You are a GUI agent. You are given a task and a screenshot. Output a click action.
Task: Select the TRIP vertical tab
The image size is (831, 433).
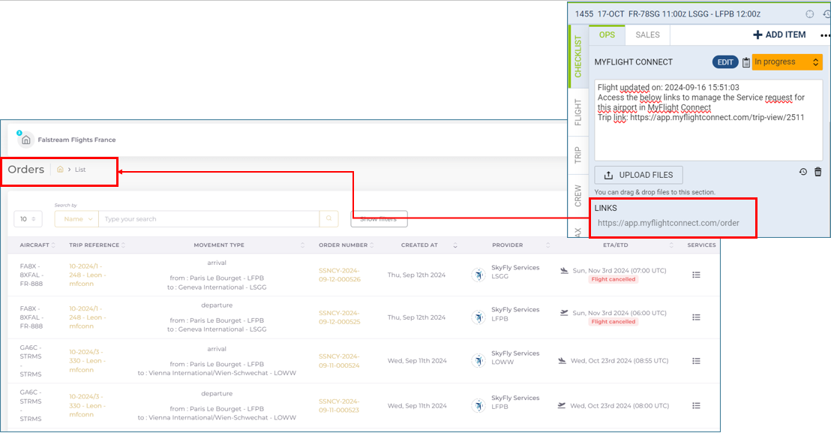point(577,155)
